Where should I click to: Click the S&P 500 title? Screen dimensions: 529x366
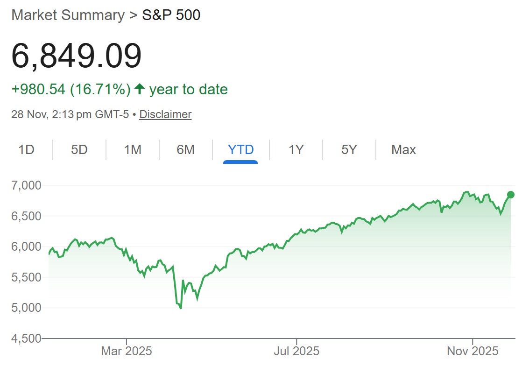coord(171,15)
